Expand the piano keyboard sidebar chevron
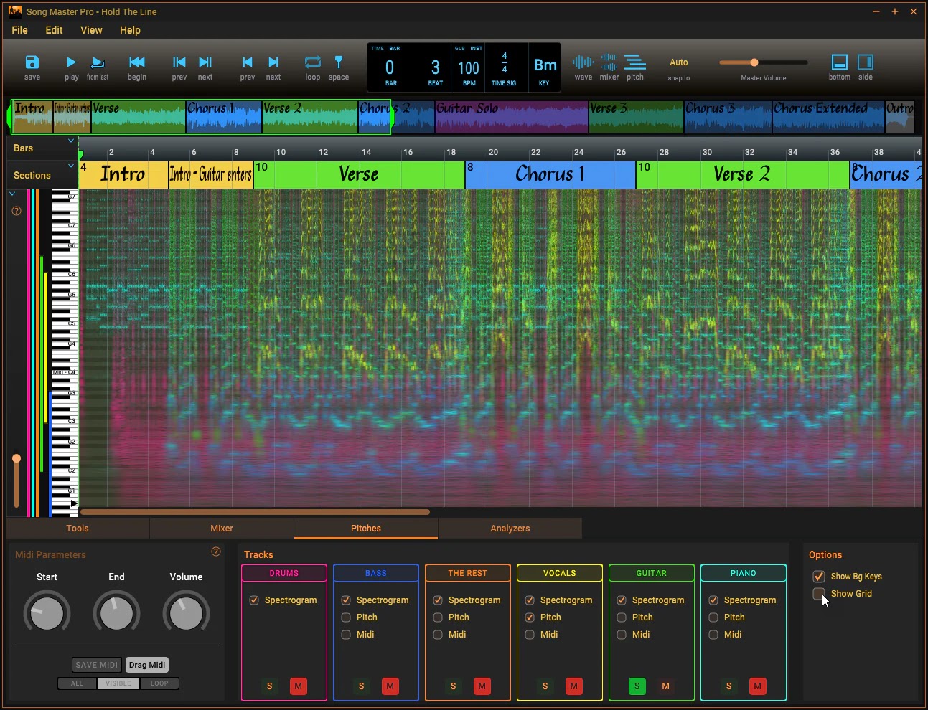The height and width of the screenshot is (710, 928). (x=11, y=192)
